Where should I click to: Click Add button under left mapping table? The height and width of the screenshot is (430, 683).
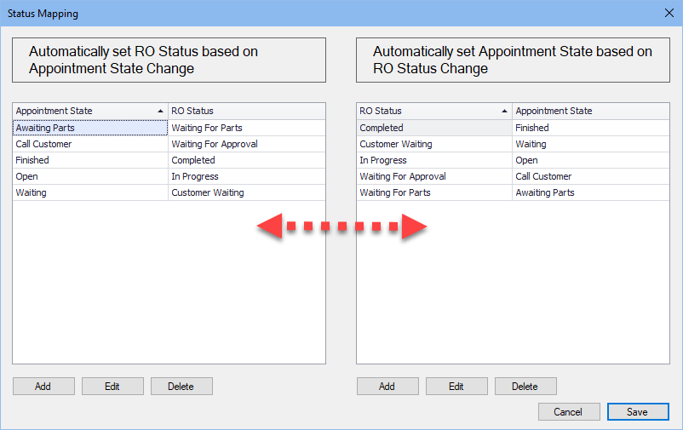coord(43,387)
